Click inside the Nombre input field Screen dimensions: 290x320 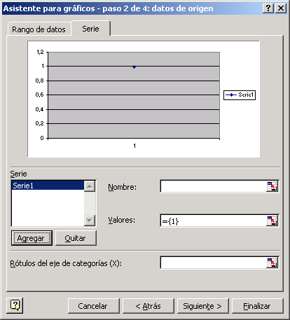[x=213, y=186]
